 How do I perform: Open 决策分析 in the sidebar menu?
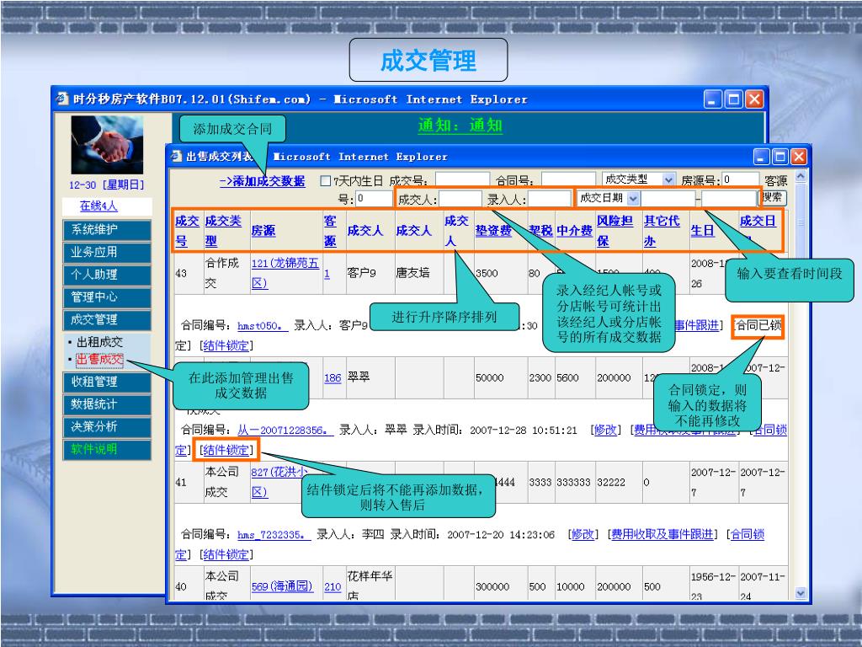pos(107,427)
